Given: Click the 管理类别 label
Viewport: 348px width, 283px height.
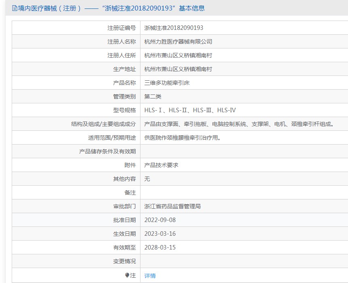Looking at the screenshot, I should (124, 96).
